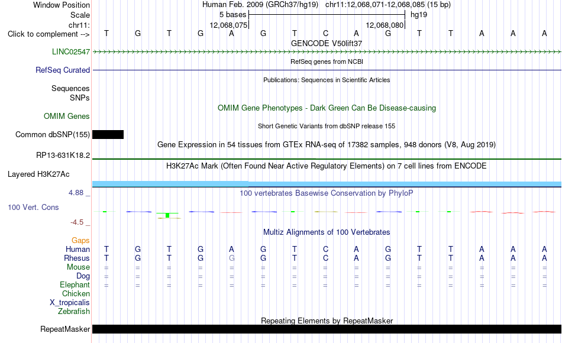Open the GTEx Gene Expression track title
The height and width of the screenshot is (343, 562).
pos(327,144)
